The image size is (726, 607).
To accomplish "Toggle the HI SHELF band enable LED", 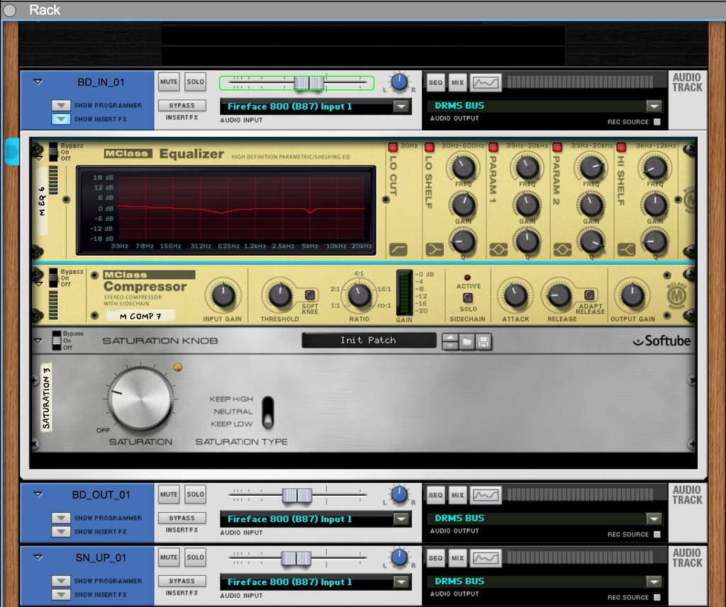I will pyautogui.click(x=621, y=147).
